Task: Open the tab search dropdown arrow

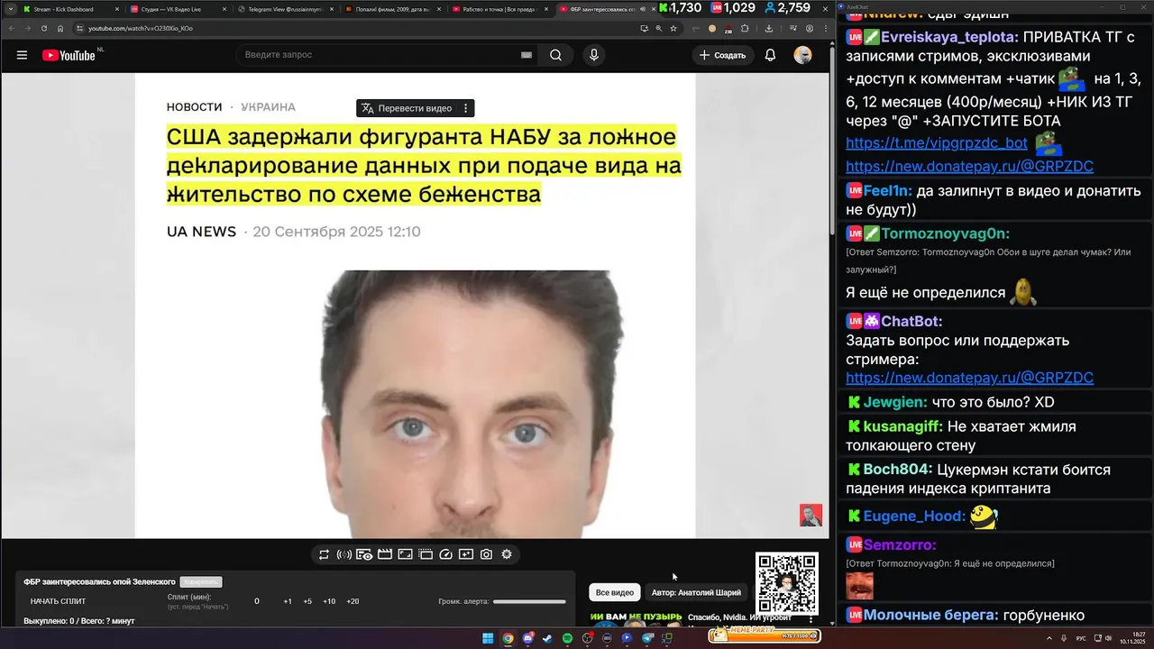Action: point(10,9)
